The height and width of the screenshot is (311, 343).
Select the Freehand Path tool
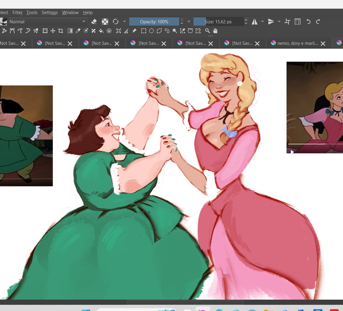click(20, 31)
